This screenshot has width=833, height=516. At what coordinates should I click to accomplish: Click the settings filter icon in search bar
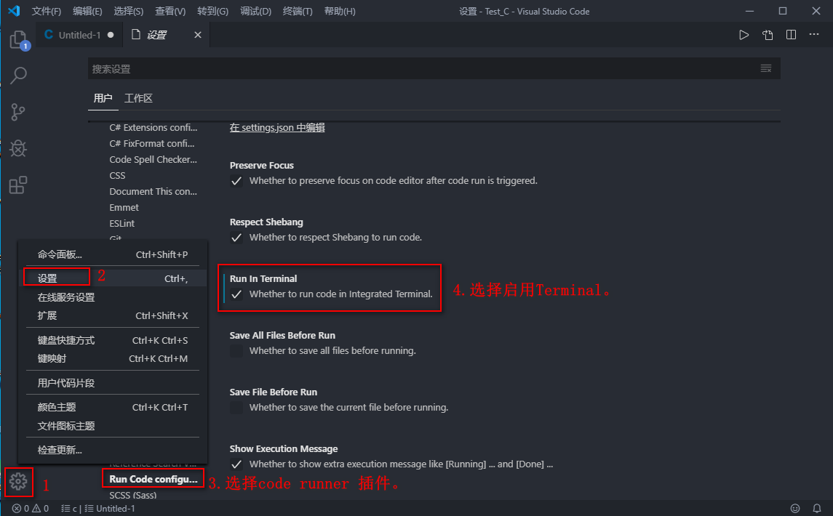point(765,68)
